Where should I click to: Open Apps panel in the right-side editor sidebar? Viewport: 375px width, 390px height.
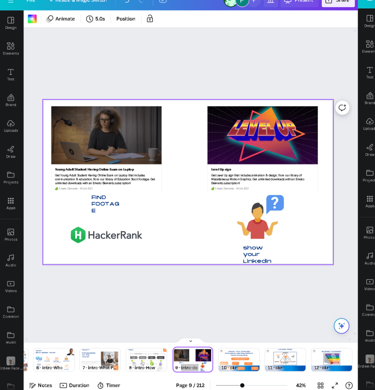point(369,201)
